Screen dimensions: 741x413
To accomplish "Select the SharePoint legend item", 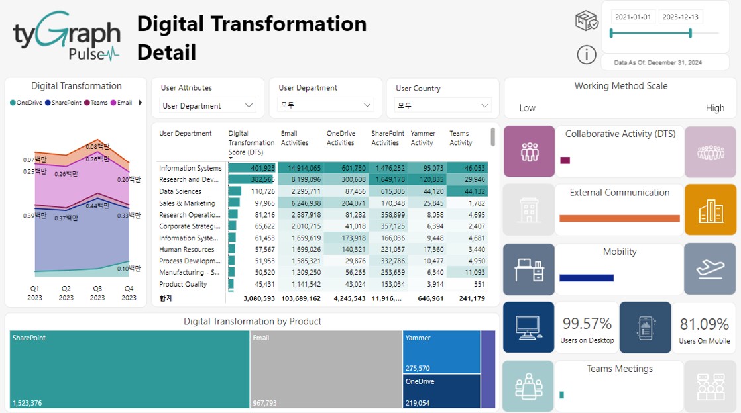I will coord(64,103).
